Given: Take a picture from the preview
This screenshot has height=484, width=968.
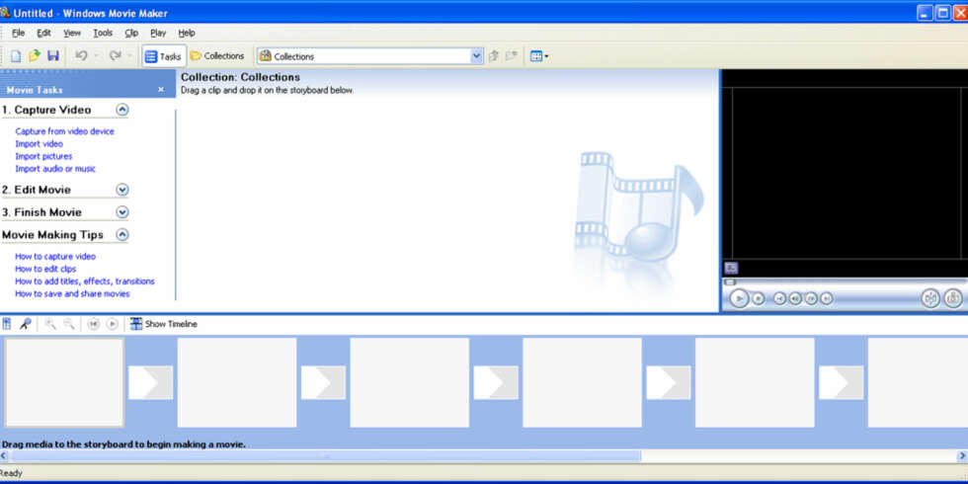Looking at the screenshot, I should [953, 298].
